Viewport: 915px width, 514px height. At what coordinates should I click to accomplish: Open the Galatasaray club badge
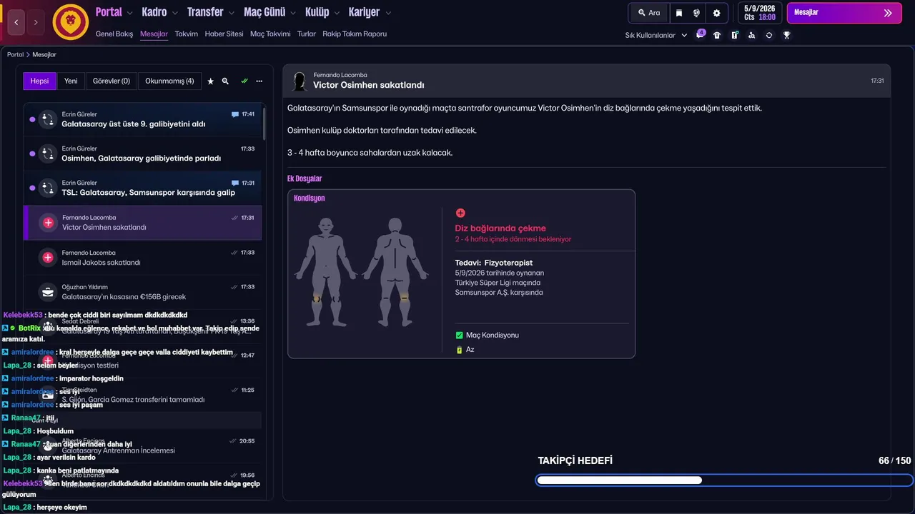(70, 22)
